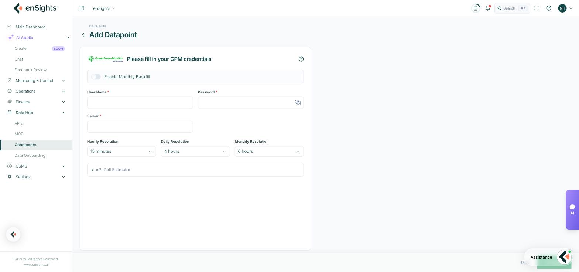The height and width of the screenshot is (272, 579).
Task: Focus the Password field
Action: click(x=251, y=103)
